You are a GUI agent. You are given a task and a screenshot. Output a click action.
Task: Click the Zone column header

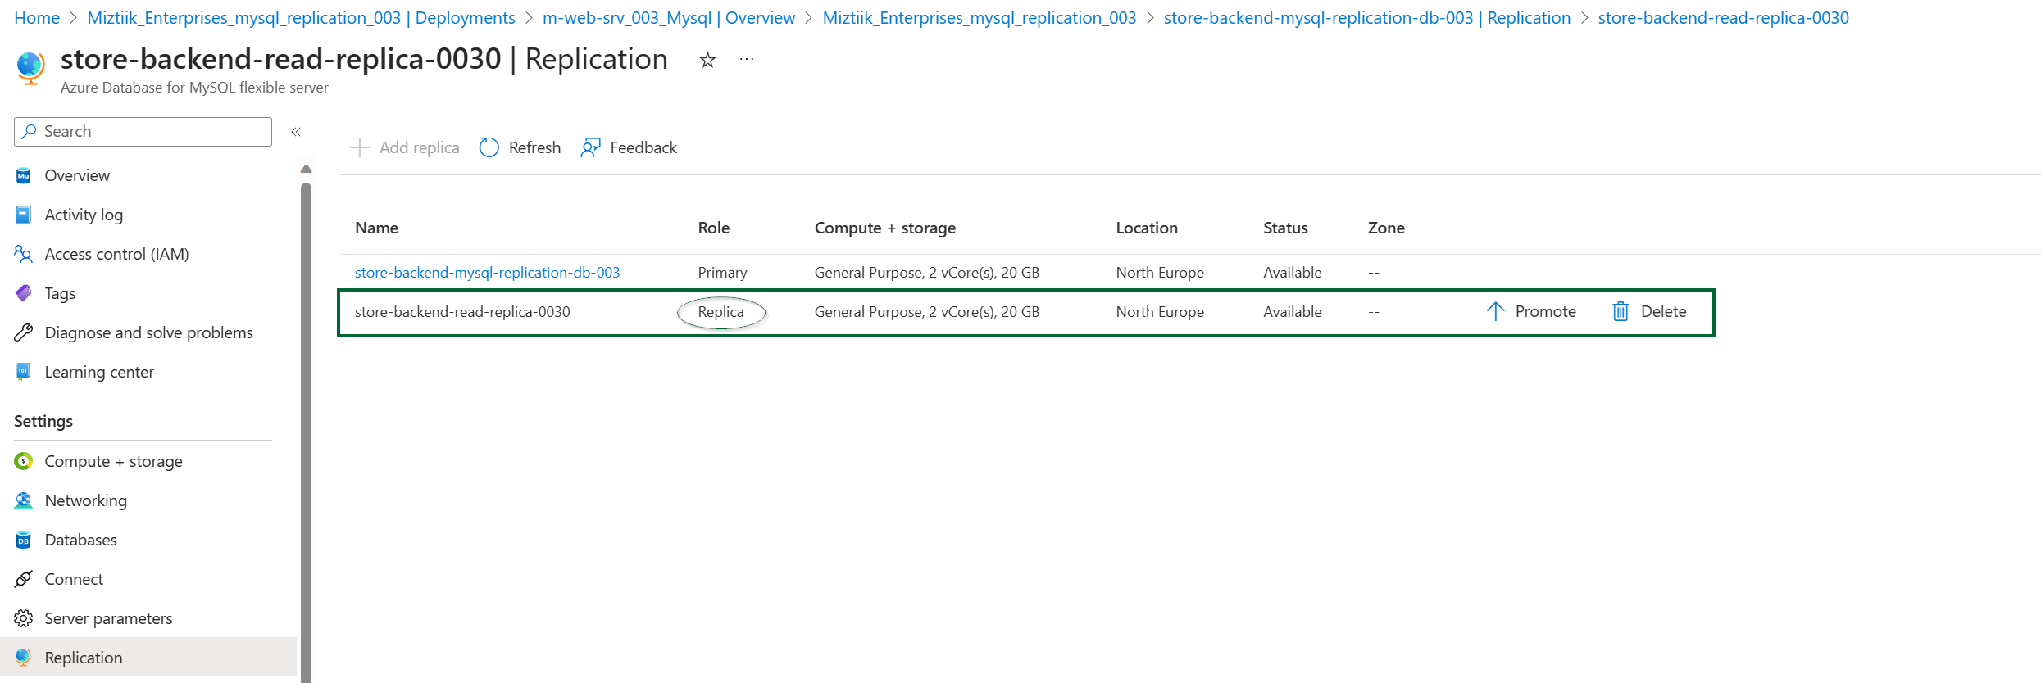1386,228
